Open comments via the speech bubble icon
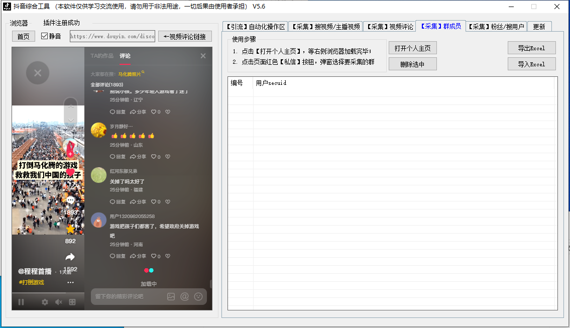Screen dimensions: 570x328 click(70, 200)
